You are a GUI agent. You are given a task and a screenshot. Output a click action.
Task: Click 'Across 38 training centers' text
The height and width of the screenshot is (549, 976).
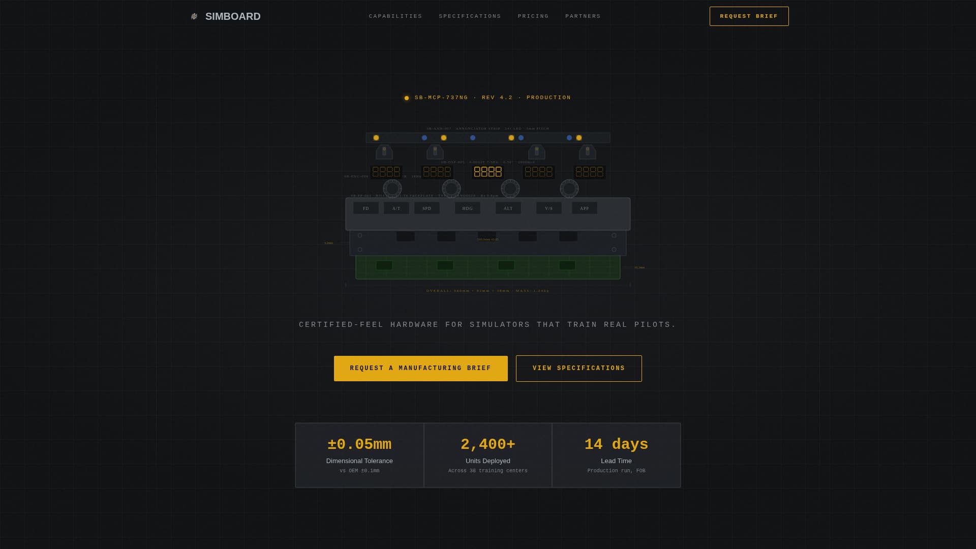click(x=488, y=471)
